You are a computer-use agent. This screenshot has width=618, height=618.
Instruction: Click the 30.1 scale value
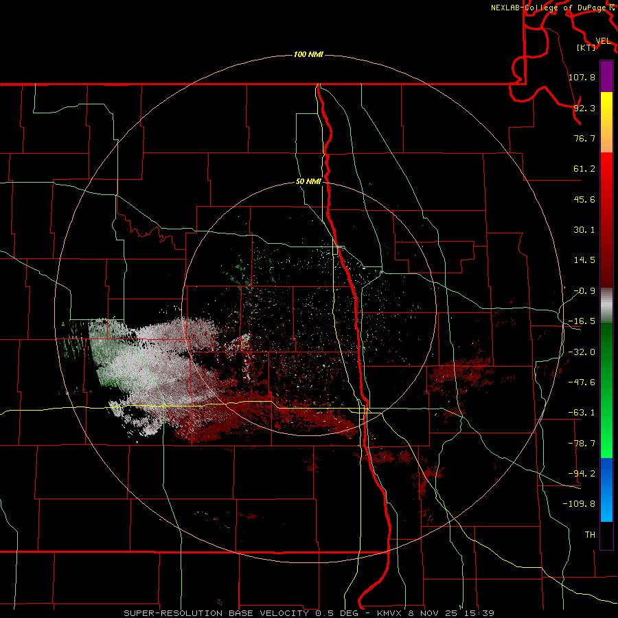[x=584, y=230]
